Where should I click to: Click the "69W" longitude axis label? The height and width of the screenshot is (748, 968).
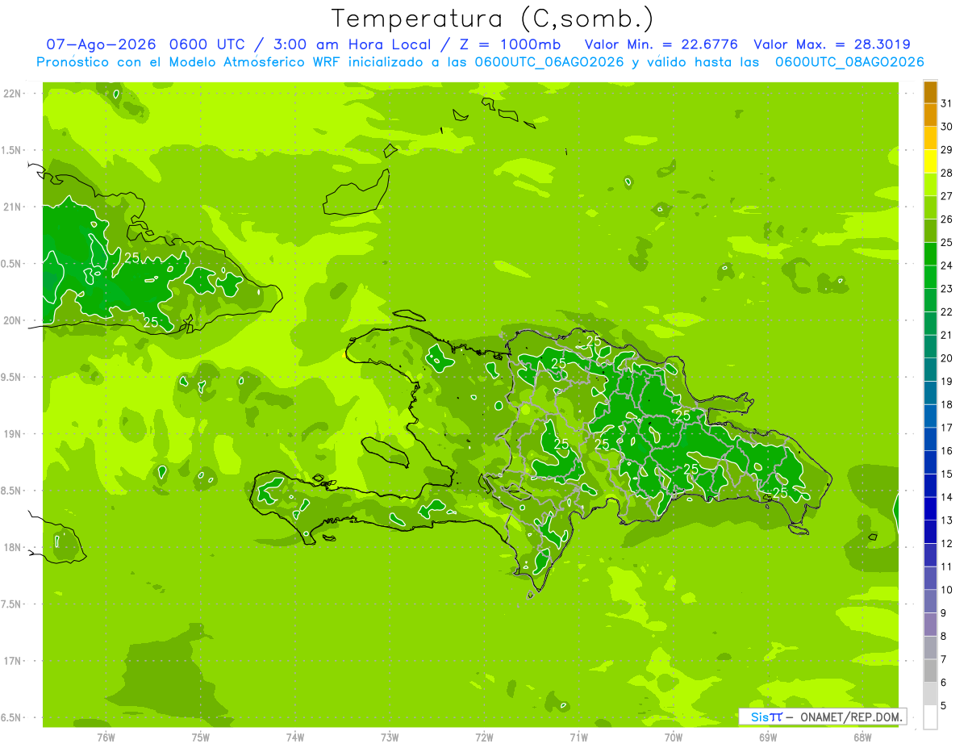click(768, 738)
